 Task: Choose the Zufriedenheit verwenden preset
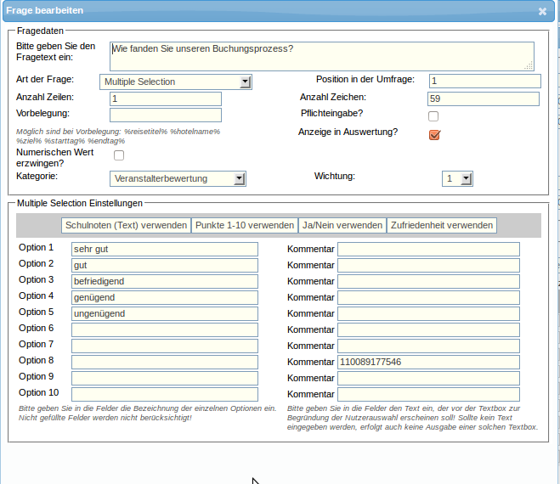click(x=441, y=225)
